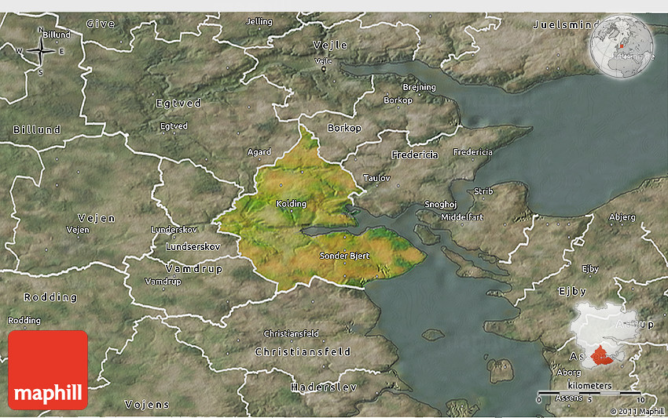Click the Brejning place label
The image size is (668, 418).
(x=419, y=87)
